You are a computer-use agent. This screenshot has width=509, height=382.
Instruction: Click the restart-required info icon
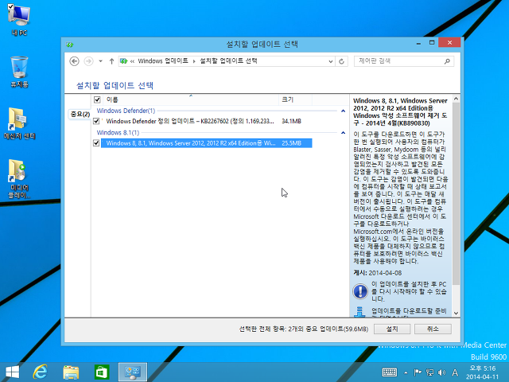tap(360, 291)
